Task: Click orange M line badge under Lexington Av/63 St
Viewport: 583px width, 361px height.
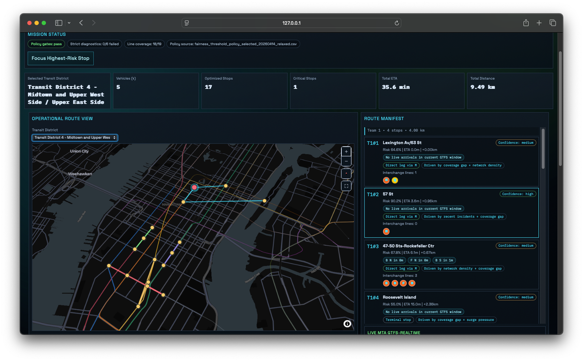Action: (x=386, y=180)
